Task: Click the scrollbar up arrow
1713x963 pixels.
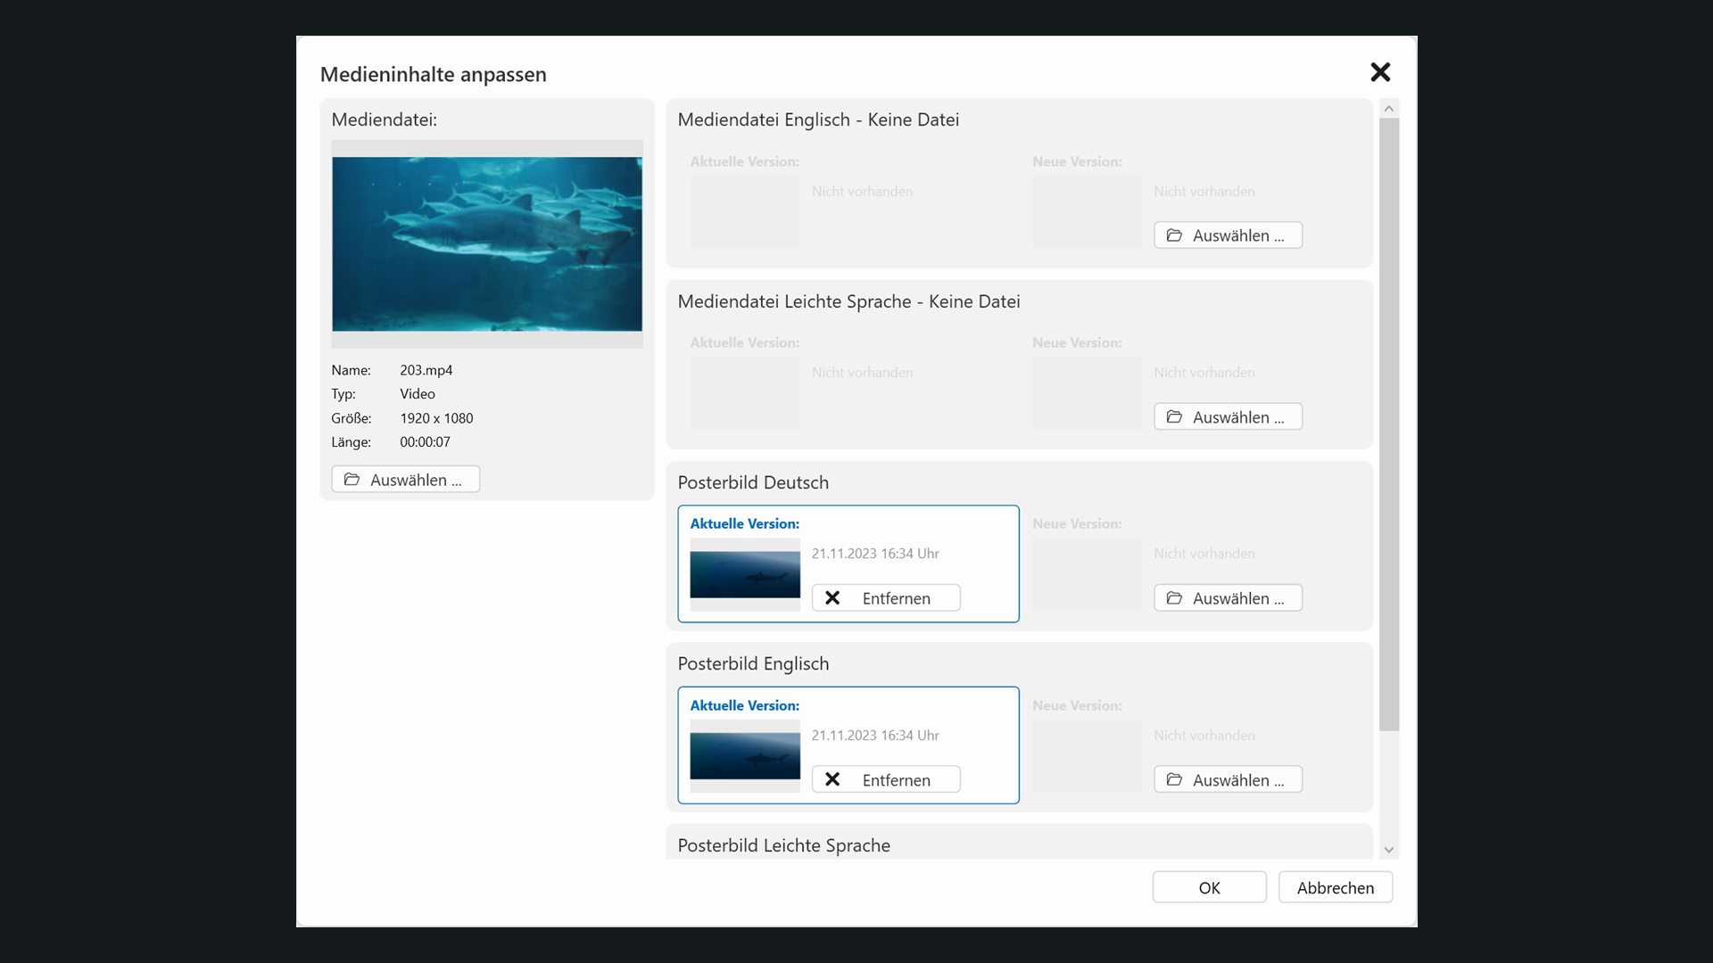Action: (1388, 109)
